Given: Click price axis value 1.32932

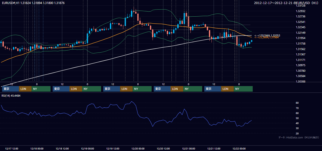Looking at the screenshot, I should [301, 11].
